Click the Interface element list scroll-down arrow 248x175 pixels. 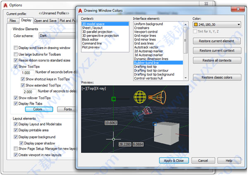click(186, 78)
